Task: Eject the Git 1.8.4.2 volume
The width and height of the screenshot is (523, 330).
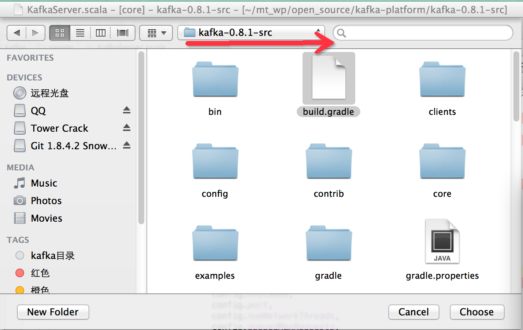Action: (127, 145)
